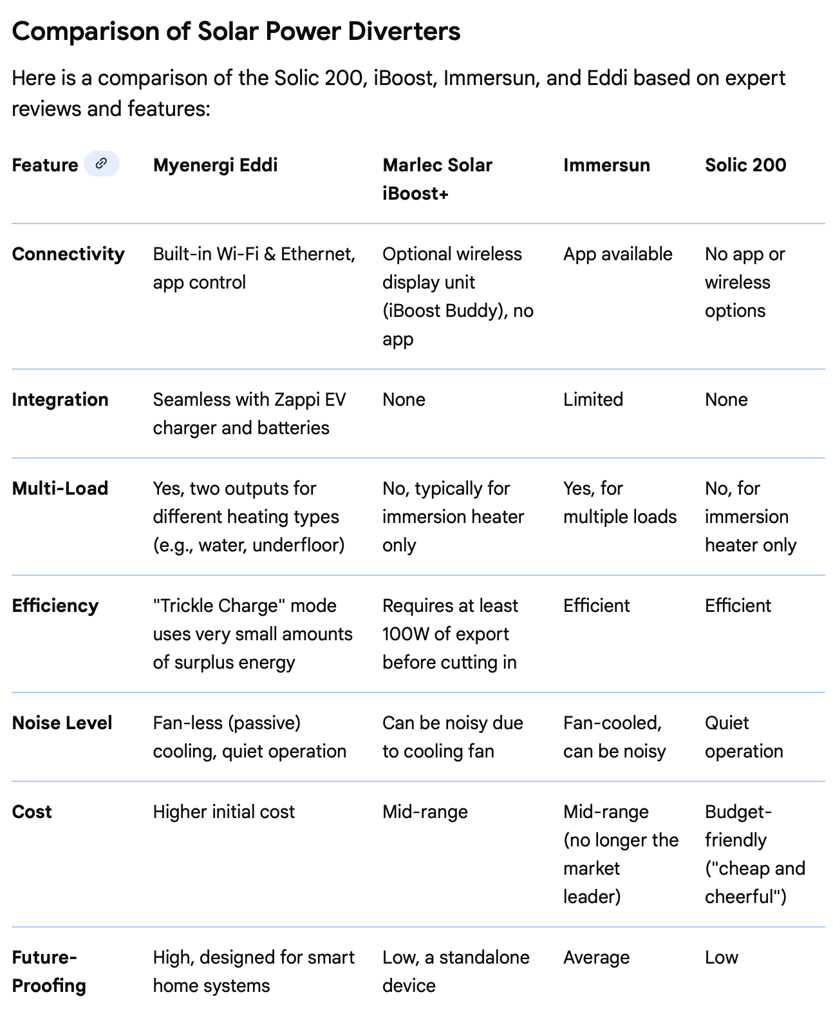Click the "Comparison of Solar Power Diverters" heading
The width and height of the screenshot is (833, 1019).
236,31
